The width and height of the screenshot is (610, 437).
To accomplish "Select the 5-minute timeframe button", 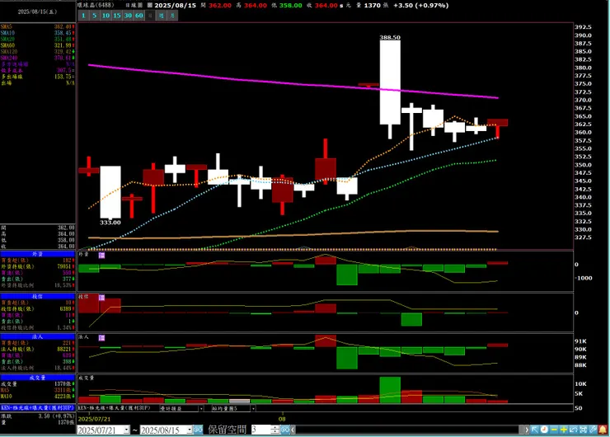I will click(95, 16).
